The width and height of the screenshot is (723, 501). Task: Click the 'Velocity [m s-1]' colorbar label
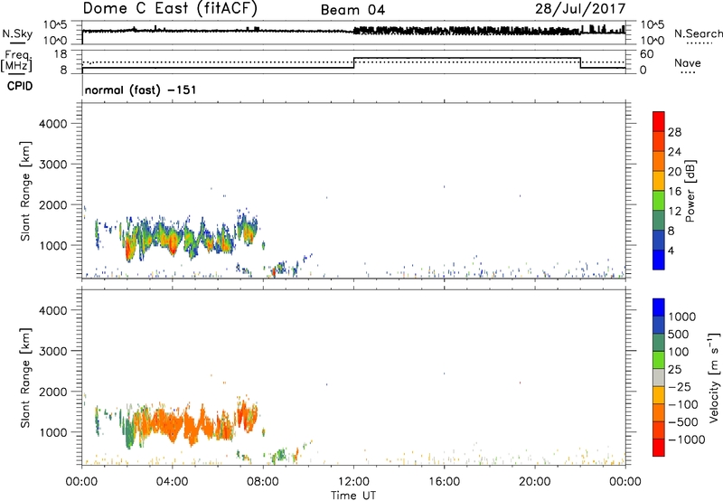point(714,377)
